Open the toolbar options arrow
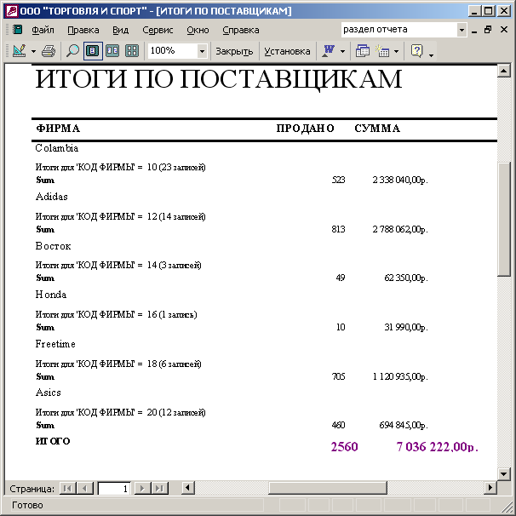Viewport: 516px width, 516px height. pos(432,55)
